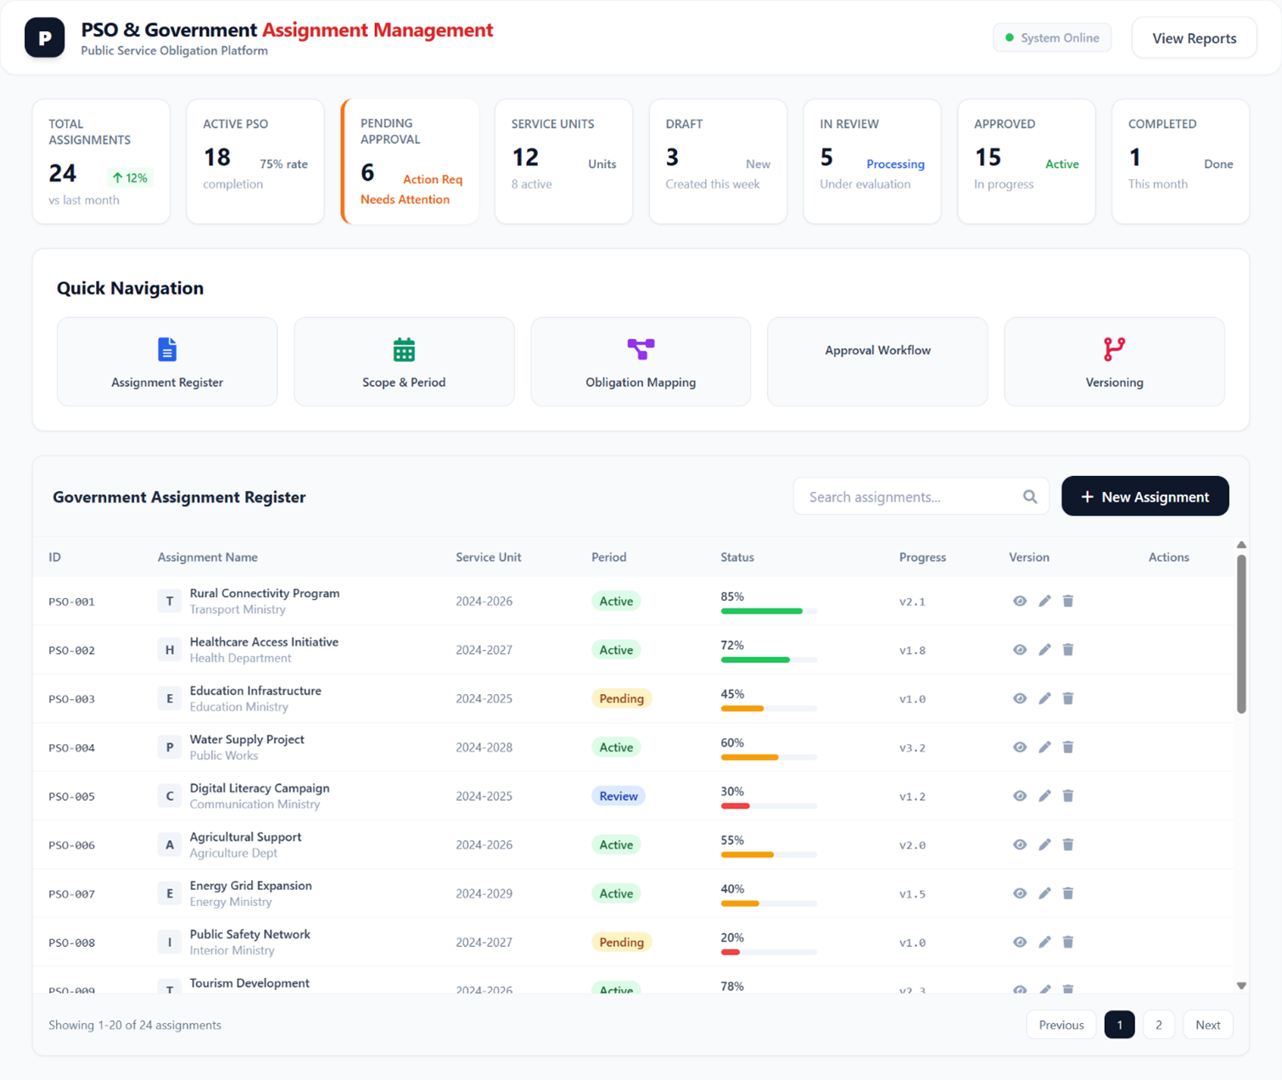The height and width of the screenshot is (1080, 1282).
Task: Edit PSO-001 with the pencil icon
Action: pyautogui.click(x=1044, y=602)
